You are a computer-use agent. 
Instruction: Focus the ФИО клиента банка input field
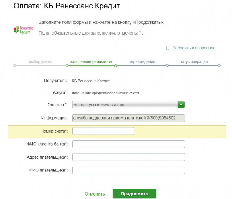[128, 144]
